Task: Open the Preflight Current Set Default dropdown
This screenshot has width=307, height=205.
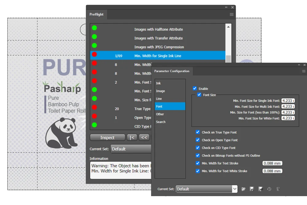Action: coord(131,149)
